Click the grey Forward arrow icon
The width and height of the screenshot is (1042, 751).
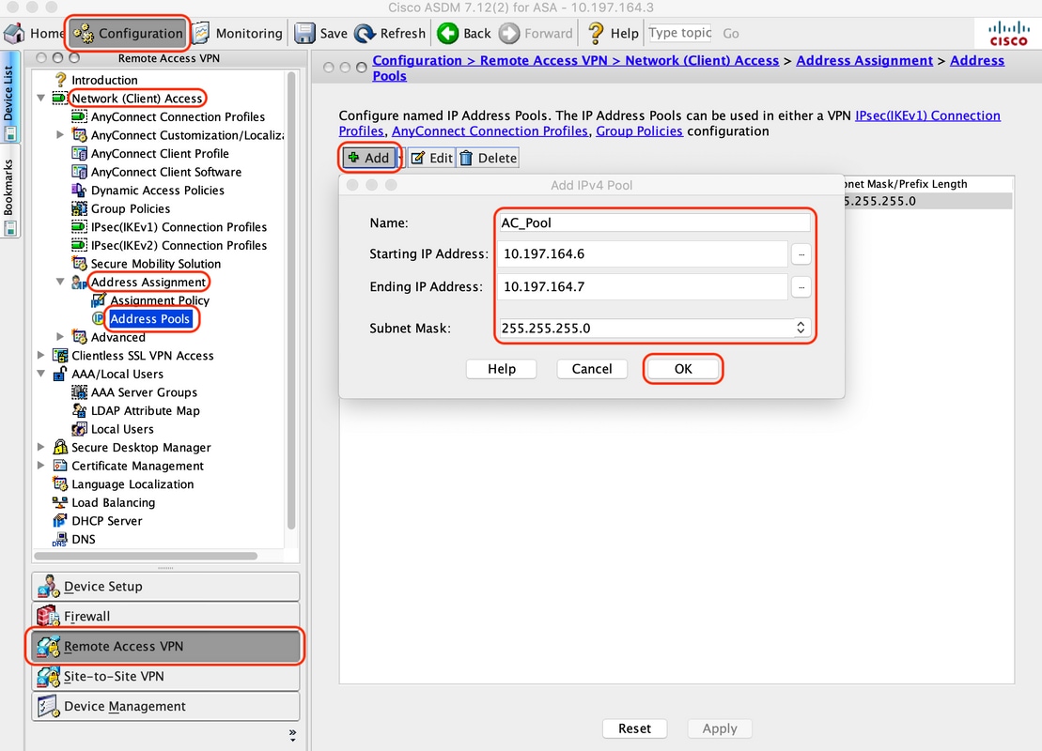[x=509, y=33]
